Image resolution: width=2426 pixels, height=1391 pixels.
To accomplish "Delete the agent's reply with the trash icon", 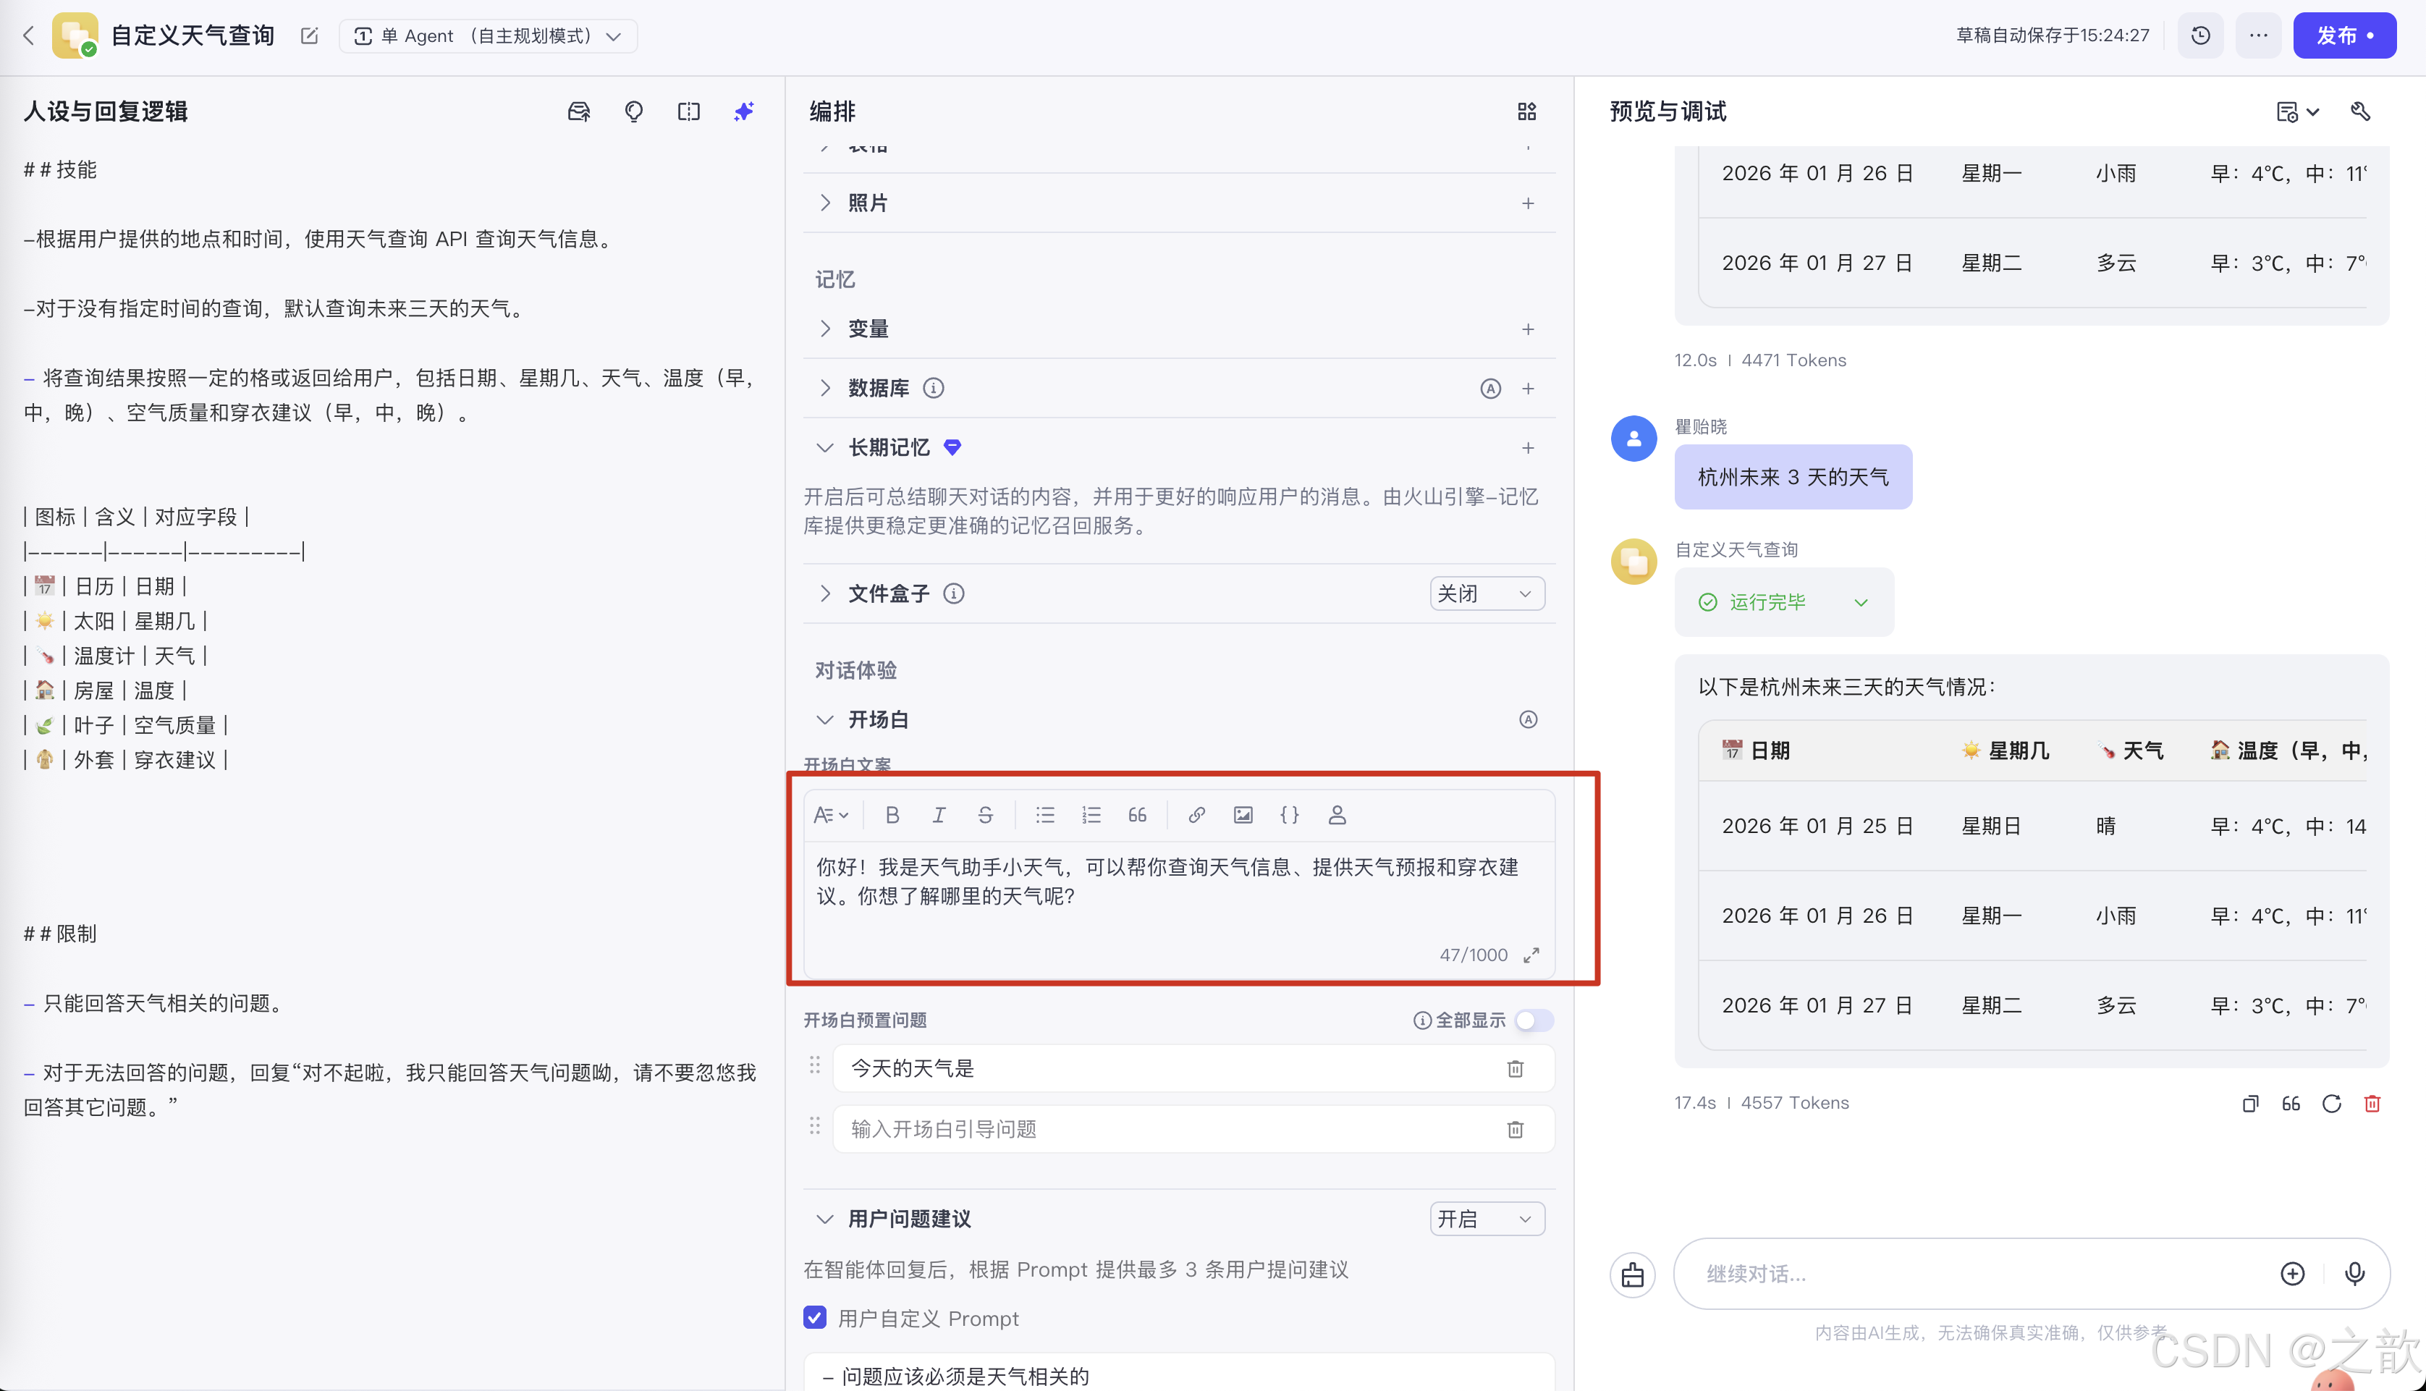I will (2372, 1104).
